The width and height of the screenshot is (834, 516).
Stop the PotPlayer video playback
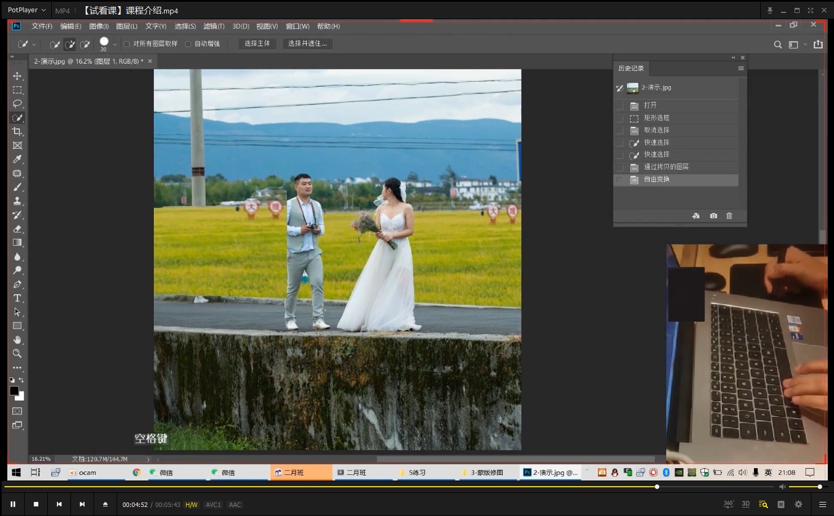(36, 504)
